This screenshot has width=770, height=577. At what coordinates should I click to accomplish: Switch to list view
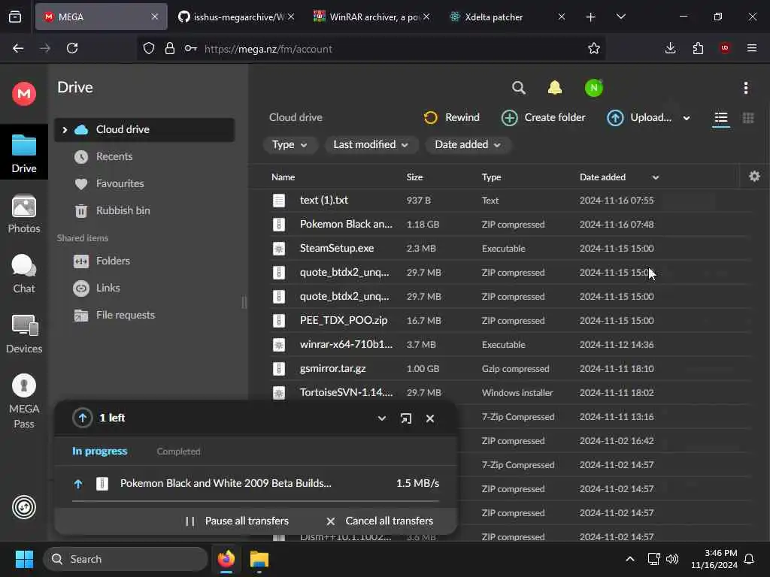721,118
